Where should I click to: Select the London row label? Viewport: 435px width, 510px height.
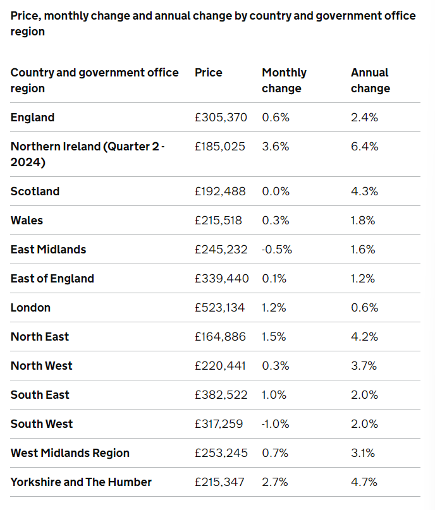pos(30,308)
